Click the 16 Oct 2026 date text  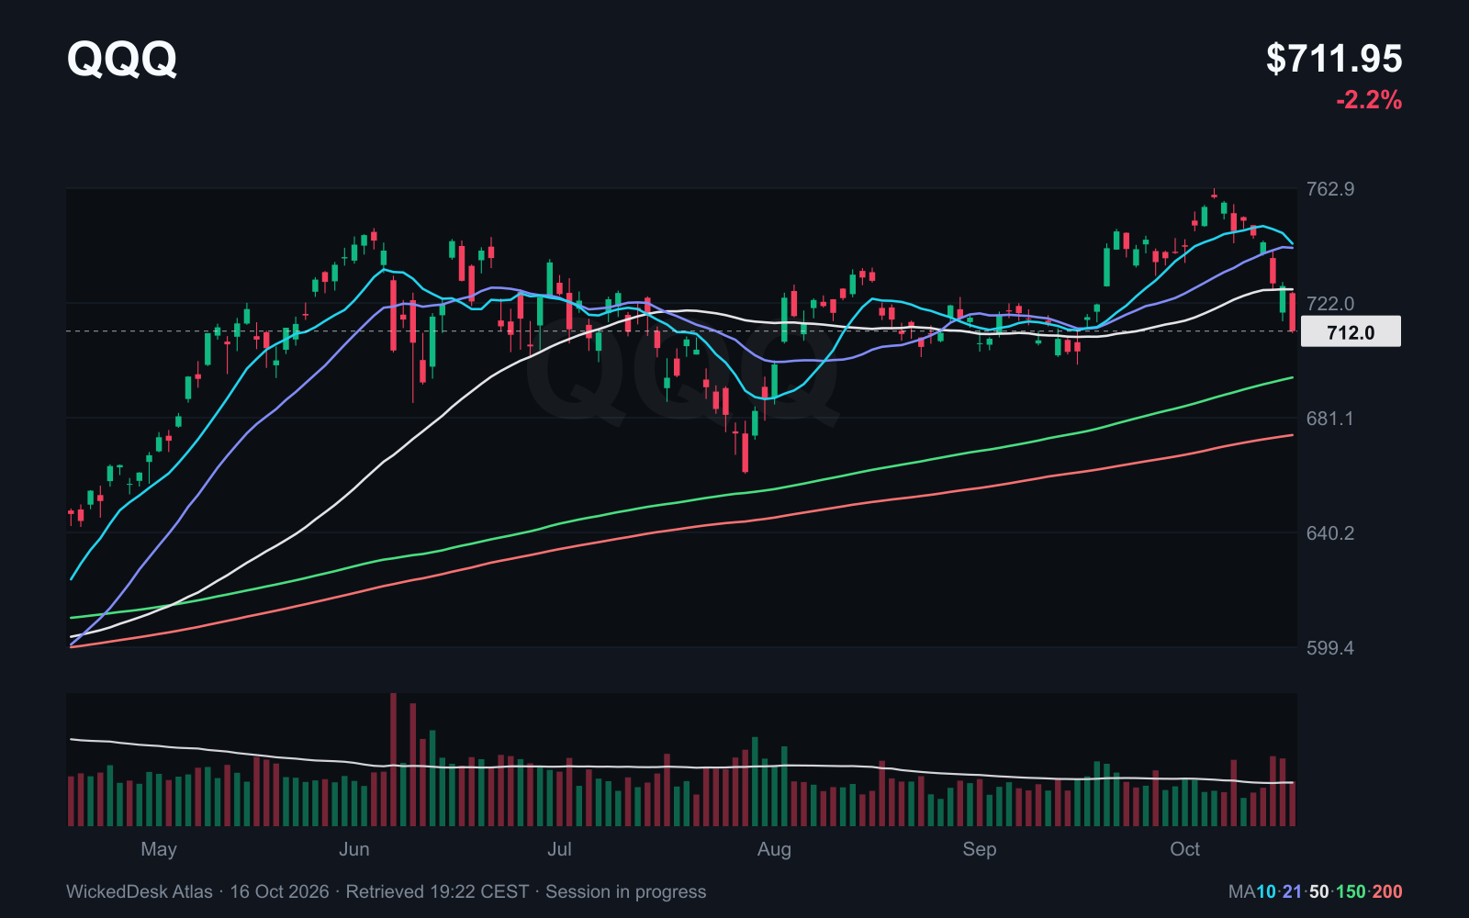279,891
